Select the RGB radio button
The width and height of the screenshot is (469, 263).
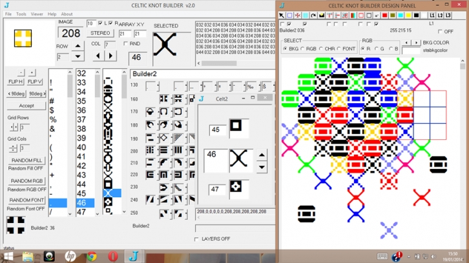[x=303, y=49]
